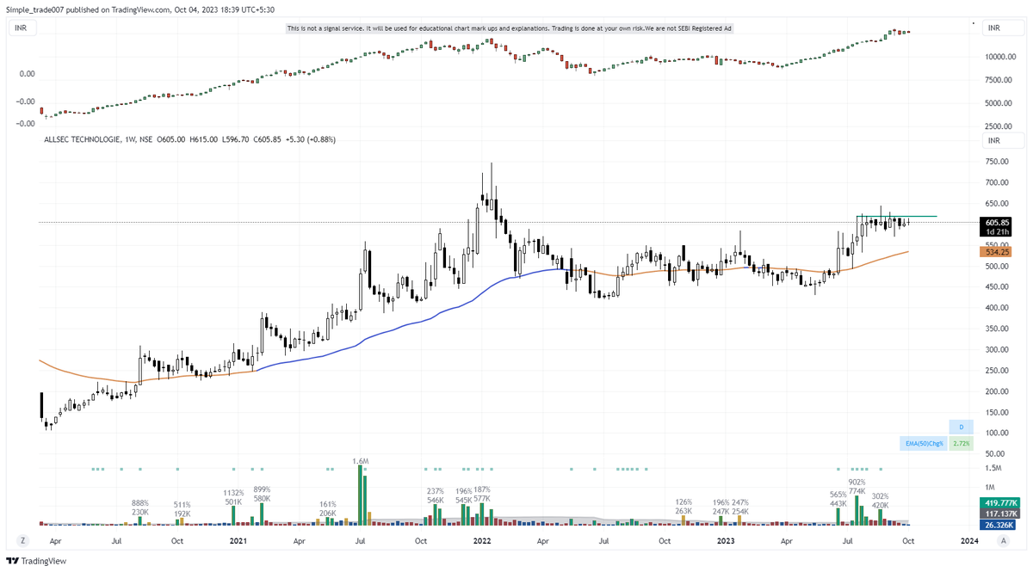Click the green 2.72% value cell
Screen dimensions: 1033x572
pyautogui.click(x=962, y=444)
